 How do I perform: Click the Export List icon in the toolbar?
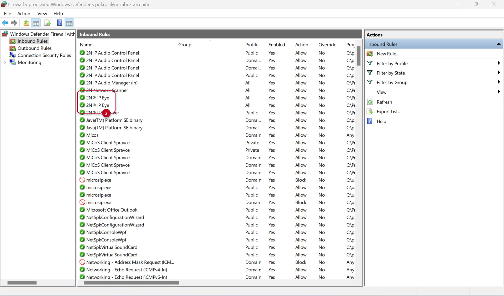(48, 23)
